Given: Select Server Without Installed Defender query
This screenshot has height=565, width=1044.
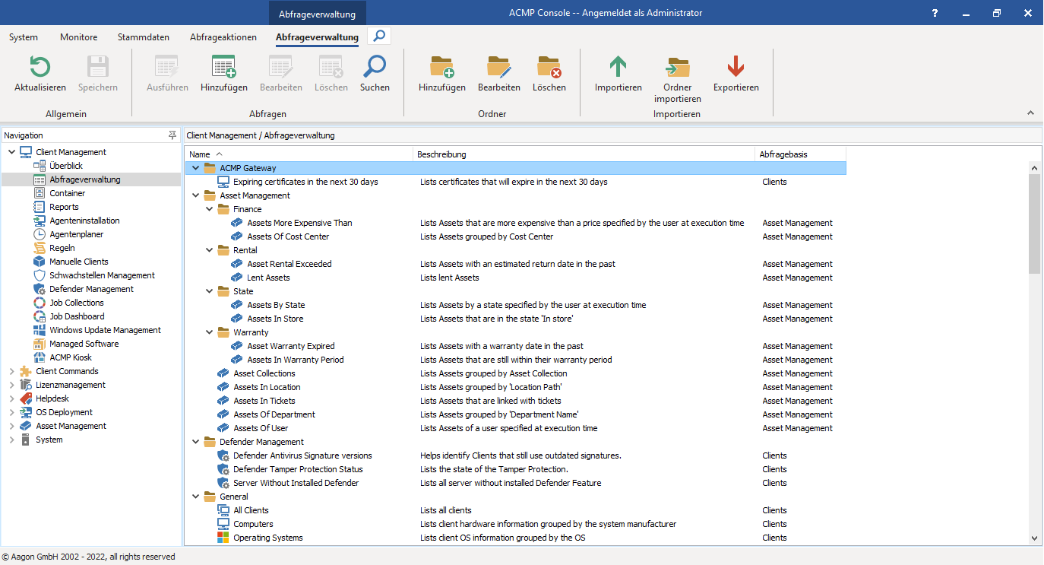Looking at the screenshot, I should pos(296,483).
